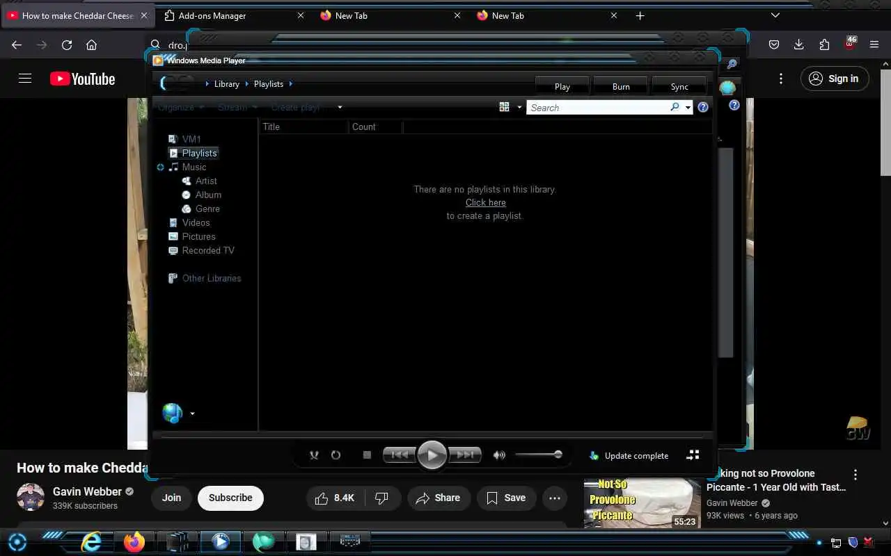Click the YouTube logo
The height and width of the screenshot is (556, 891).
click(x=82, y=79)
